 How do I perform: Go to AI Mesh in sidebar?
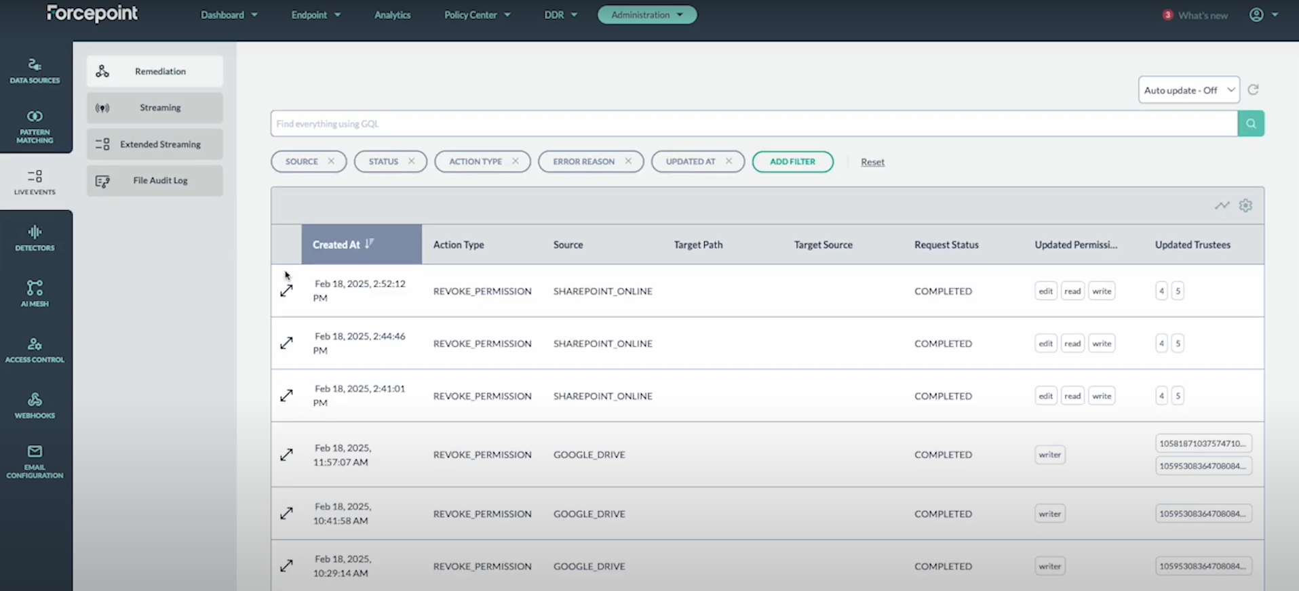tap(35, 294)
